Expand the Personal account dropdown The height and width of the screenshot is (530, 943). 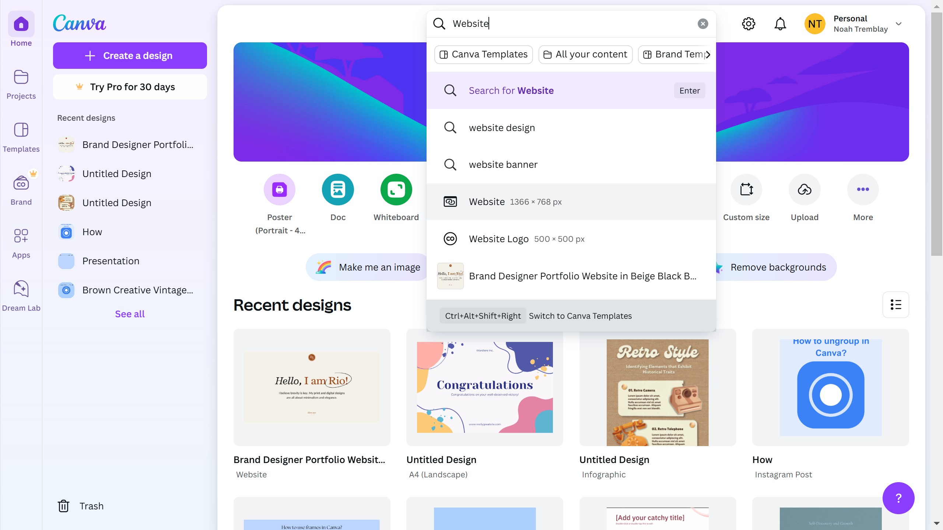(898, 24)
